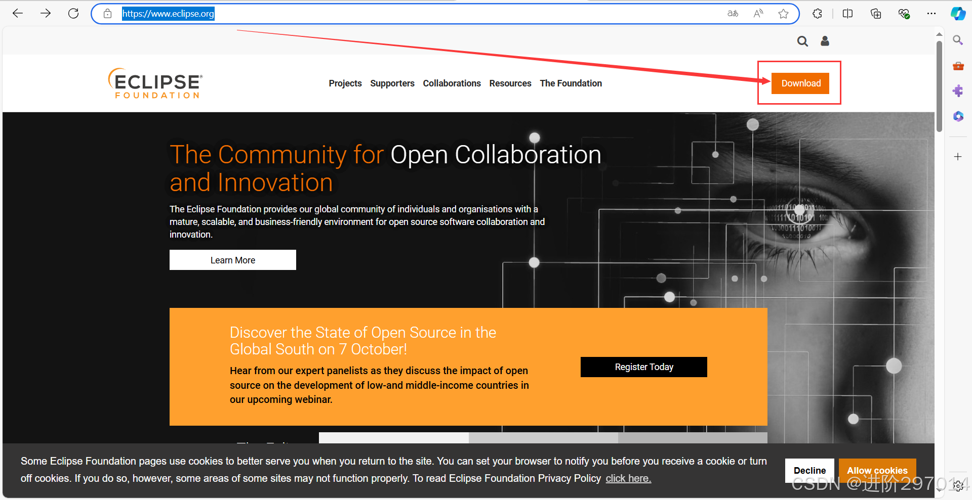The width and height of the screenshot is (972, 500).
Task: Click the Eclipse Foundation logo
Action: click(155, 83)
